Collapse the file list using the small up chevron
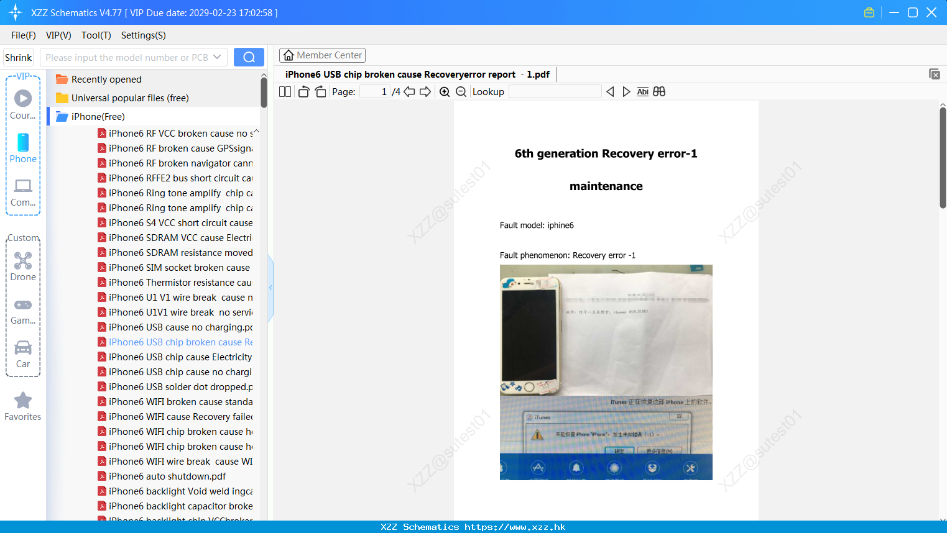947x533 pixels. coord(256,132)
